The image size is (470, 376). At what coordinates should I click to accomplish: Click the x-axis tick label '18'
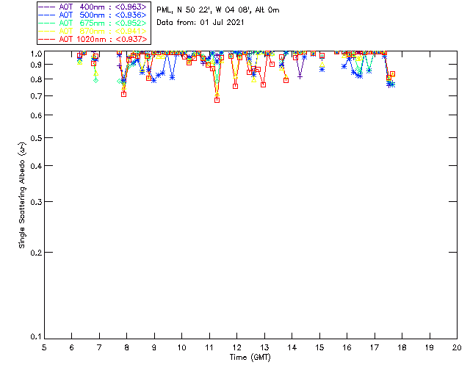(x=402, y=347)
